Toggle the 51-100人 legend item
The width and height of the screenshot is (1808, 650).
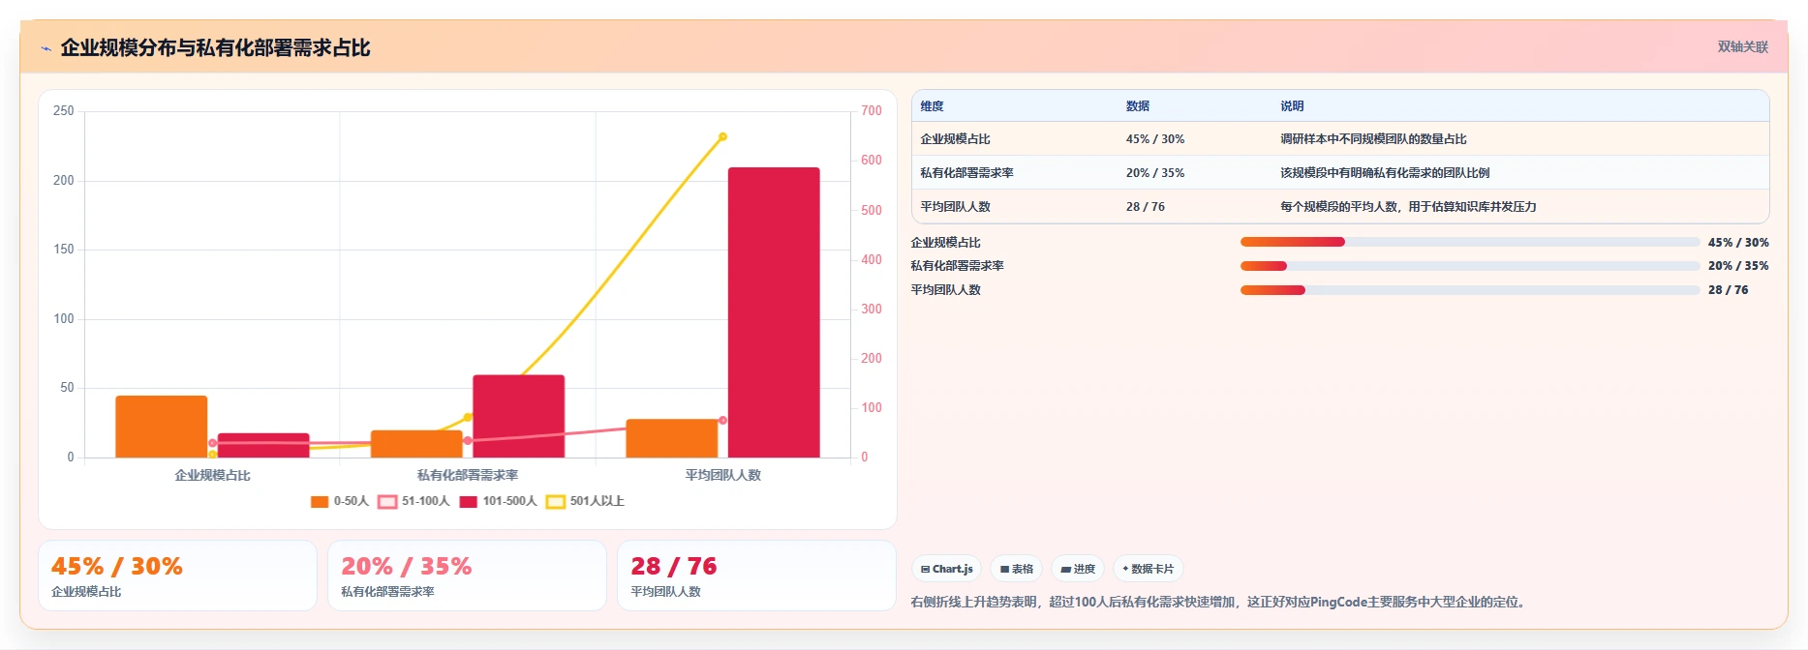[414, 501]
